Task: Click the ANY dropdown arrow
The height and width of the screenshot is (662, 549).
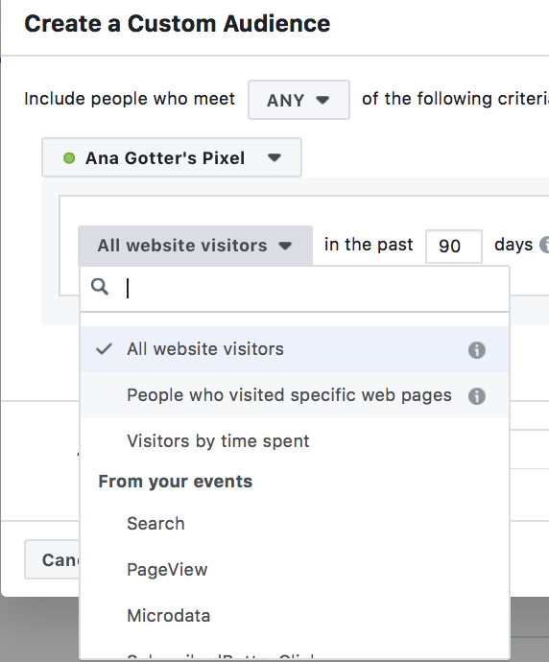Action: point(322,101)
